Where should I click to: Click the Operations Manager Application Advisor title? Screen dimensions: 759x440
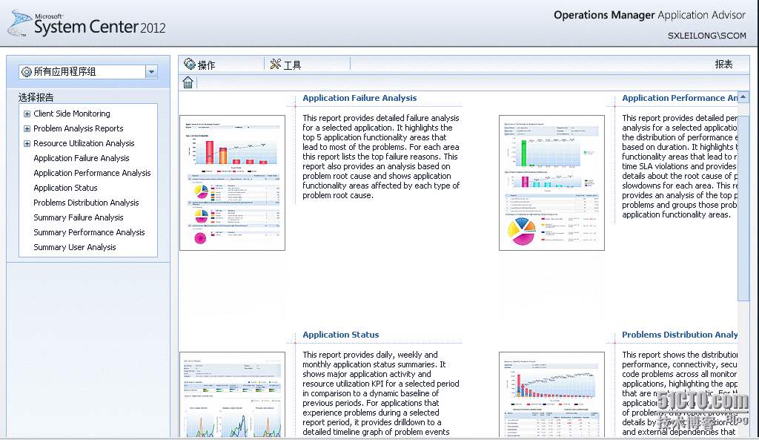coord(649,15)
